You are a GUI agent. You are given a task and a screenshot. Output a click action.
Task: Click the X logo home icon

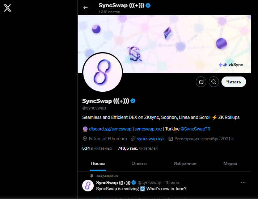(8, 8)
